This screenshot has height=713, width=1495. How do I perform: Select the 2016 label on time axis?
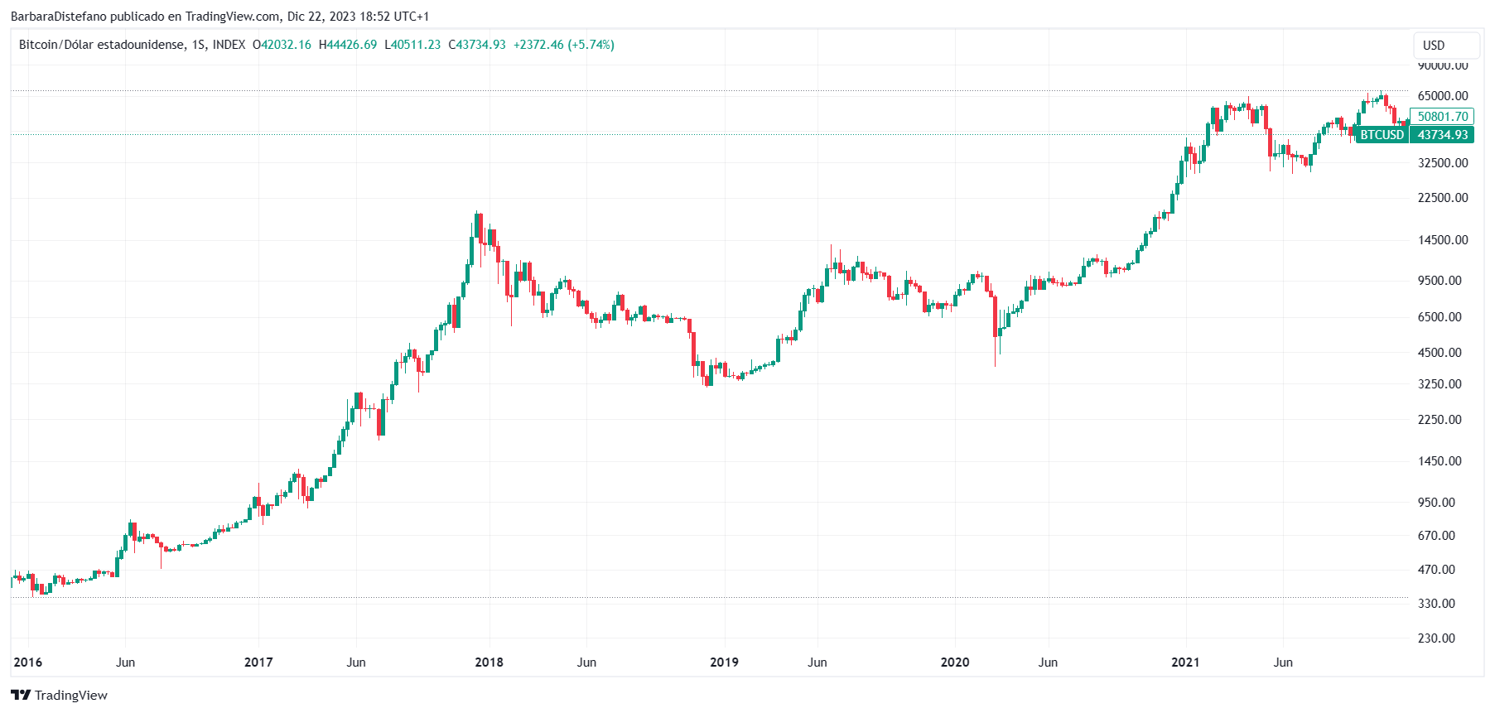tap(28, 662)
